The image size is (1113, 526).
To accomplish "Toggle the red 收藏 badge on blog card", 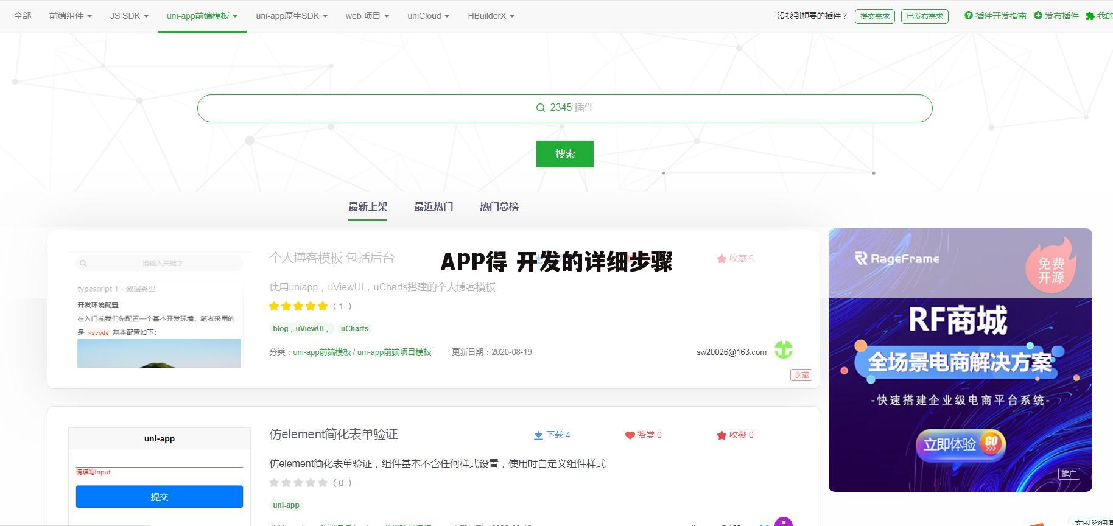I will 801,375.
